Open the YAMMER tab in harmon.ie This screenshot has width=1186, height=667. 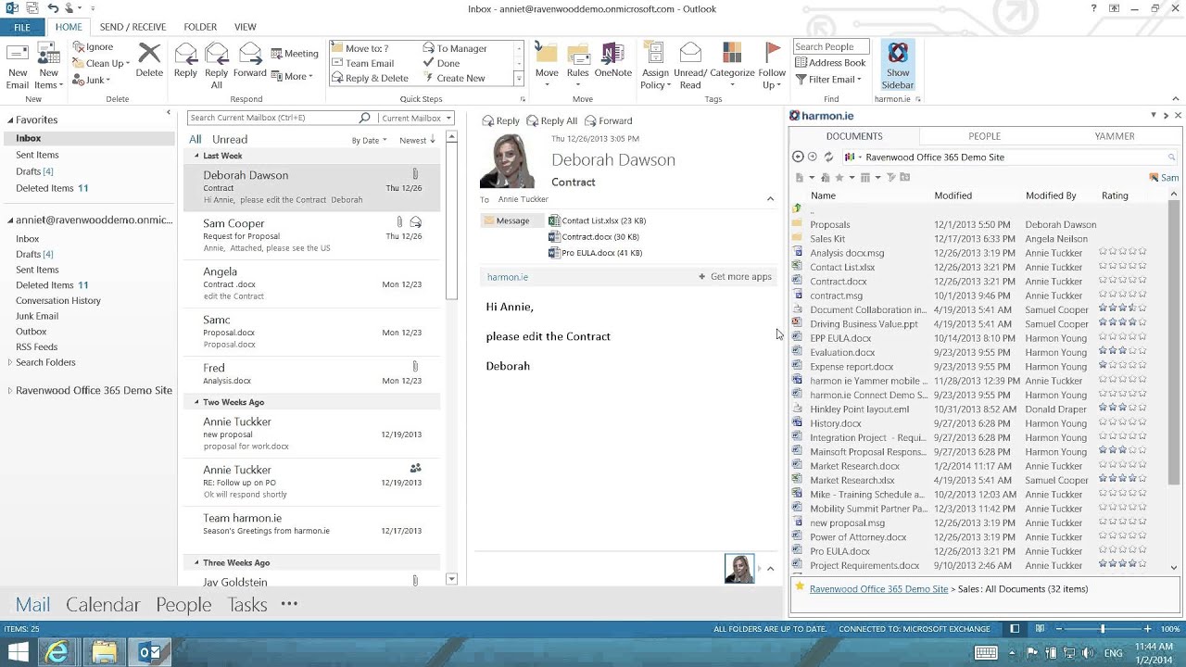coord(1114,136)
